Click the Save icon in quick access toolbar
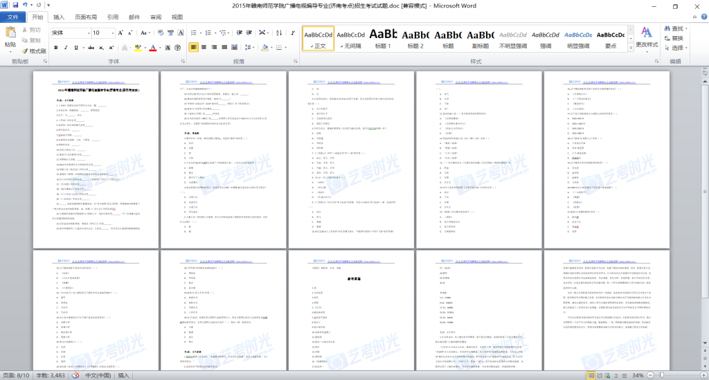 click(x=16, y=6)
